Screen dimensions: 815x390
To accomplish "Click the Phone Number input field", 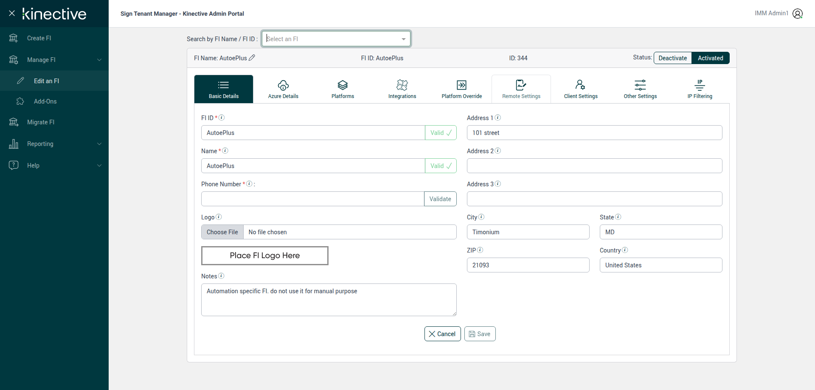I will coord(313,199).
